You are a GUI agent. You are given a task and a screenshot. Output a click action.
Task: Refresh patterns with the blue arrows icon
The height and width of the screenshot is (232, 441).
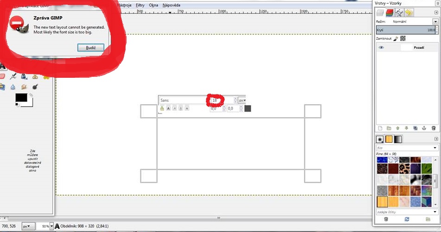(x=407, y=219)
